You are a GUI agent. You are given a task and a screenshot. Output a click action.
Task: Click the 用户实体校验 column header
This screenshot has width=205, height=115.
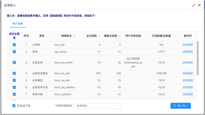point(133,36)
